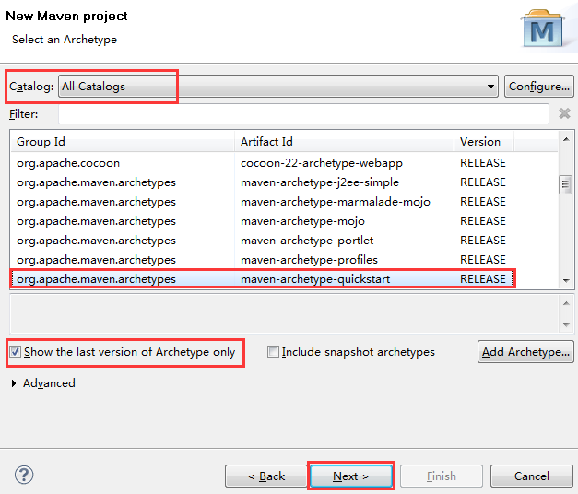Click description box scroll up arrow
Viewport: 578px width, 494px height.
click(566, 303)
